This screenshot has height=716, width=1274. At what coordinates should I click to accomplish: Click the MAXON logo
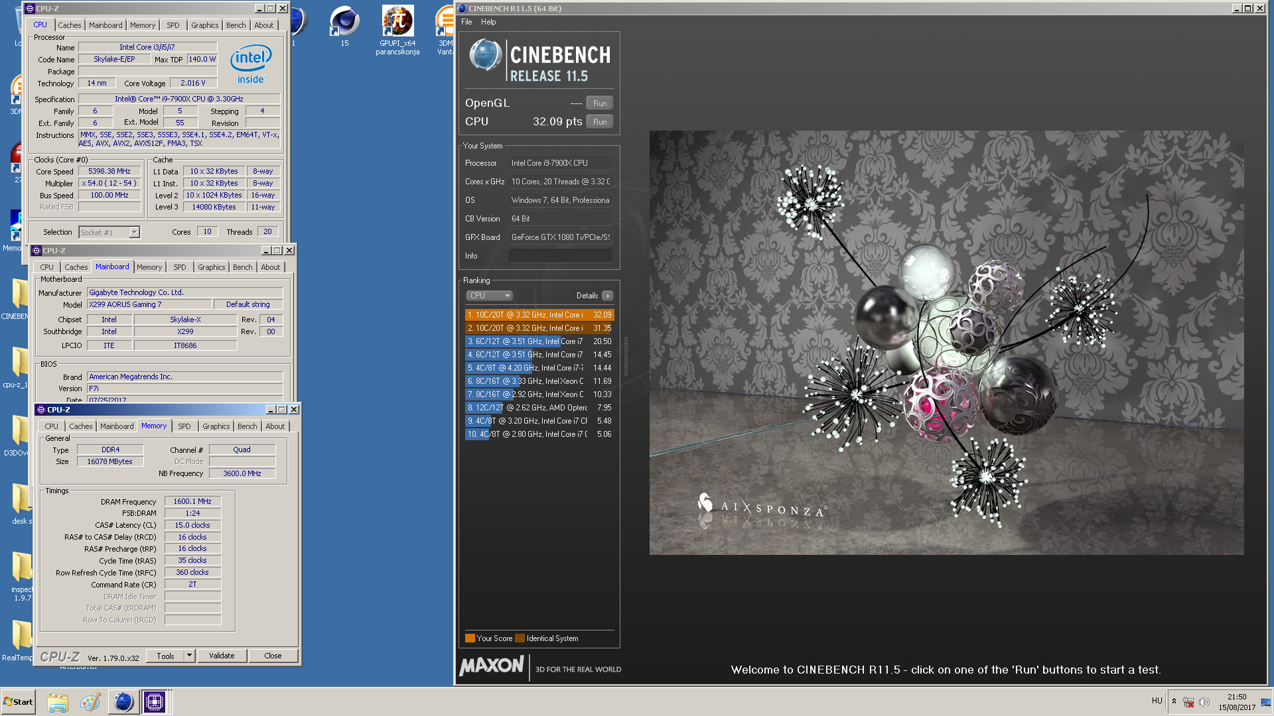click(x=492, y=666)
